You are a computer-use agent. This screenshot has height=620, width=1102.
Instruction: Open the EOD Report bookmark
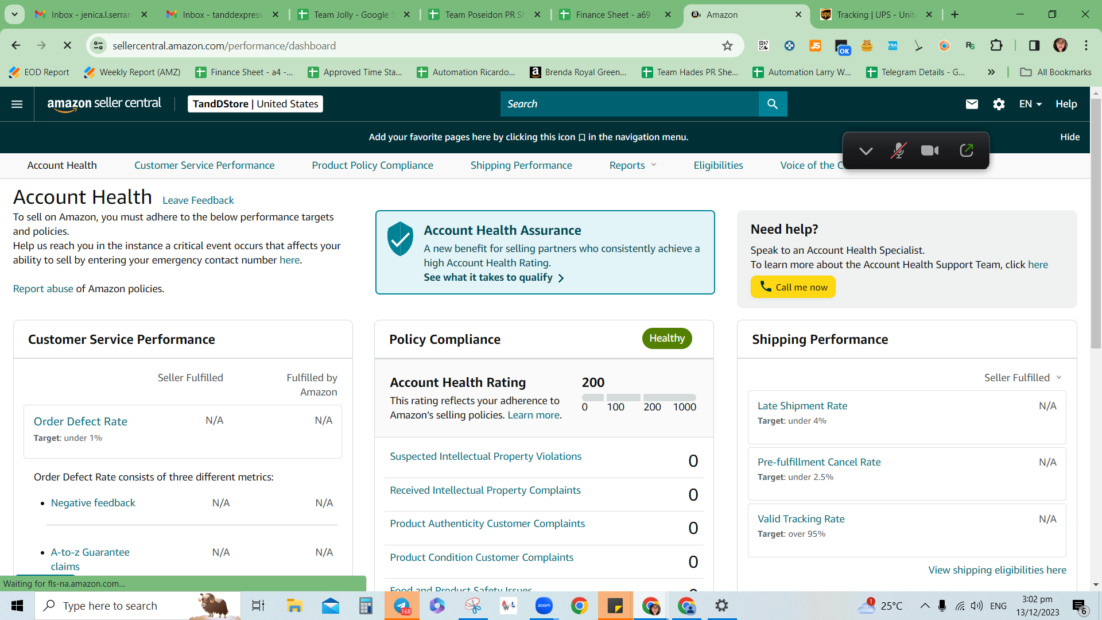[39, 72]
